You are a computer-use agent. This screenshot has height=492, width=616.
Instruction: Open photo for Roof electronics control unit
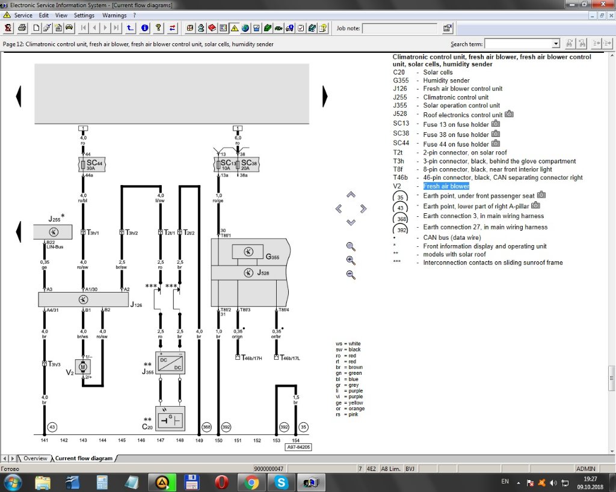click(x=509, y=114)
